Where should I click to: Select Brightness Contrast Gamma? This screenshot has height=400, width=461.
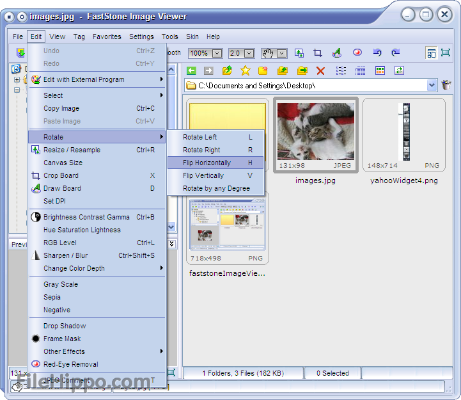tap(97, 217)
